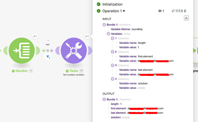Click the Initialization step row
Screen dimensions: 198x122
pos(112,4)
